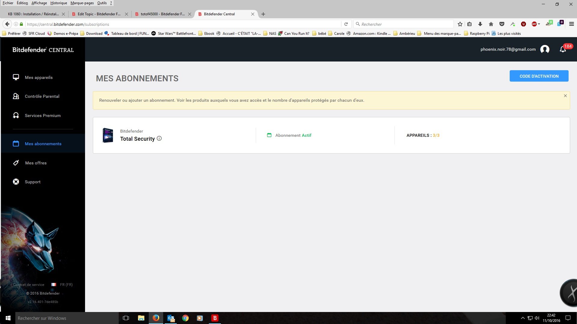Screen dimensions: 577x324
Task: Open Windows action center notifications
Action: tap(568, 318)
